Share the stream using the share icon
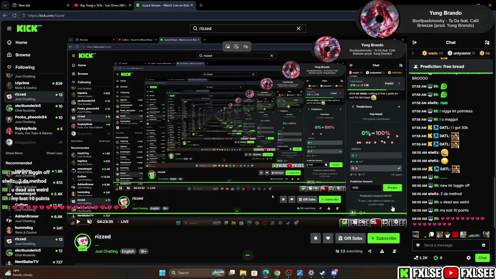 tap(370, 251)
